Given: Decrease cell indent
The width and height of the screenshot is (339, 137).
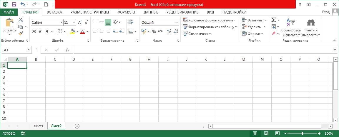Looking at the screenshot, I should [x=115, y=31].
